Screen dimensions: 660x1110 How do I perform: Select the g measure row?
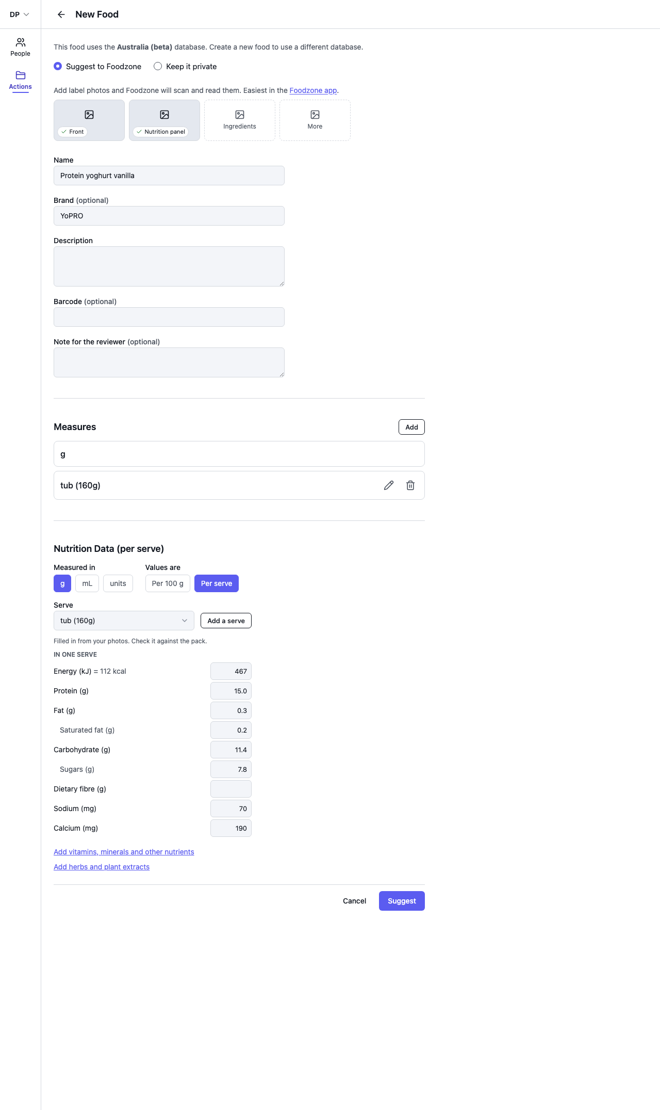pos(239,454)
